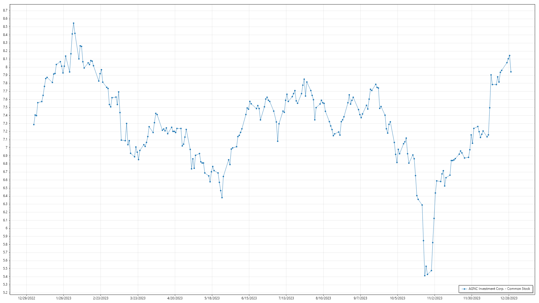Click the lowest data point near 5.4

[425, 276]
